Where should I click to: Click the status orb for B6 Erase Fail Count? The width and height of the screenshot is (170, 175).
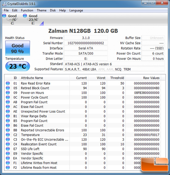[8, 125]
